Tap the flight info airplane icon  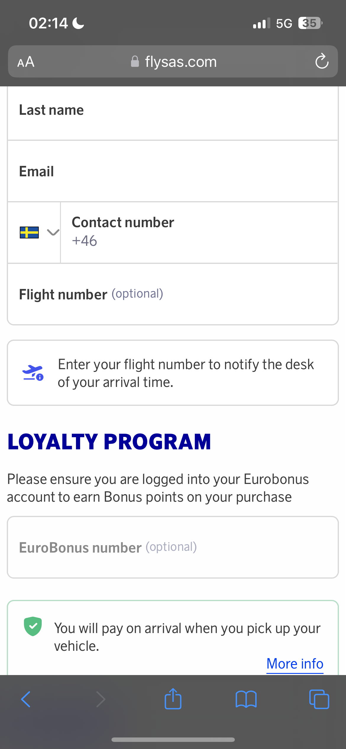33,373
